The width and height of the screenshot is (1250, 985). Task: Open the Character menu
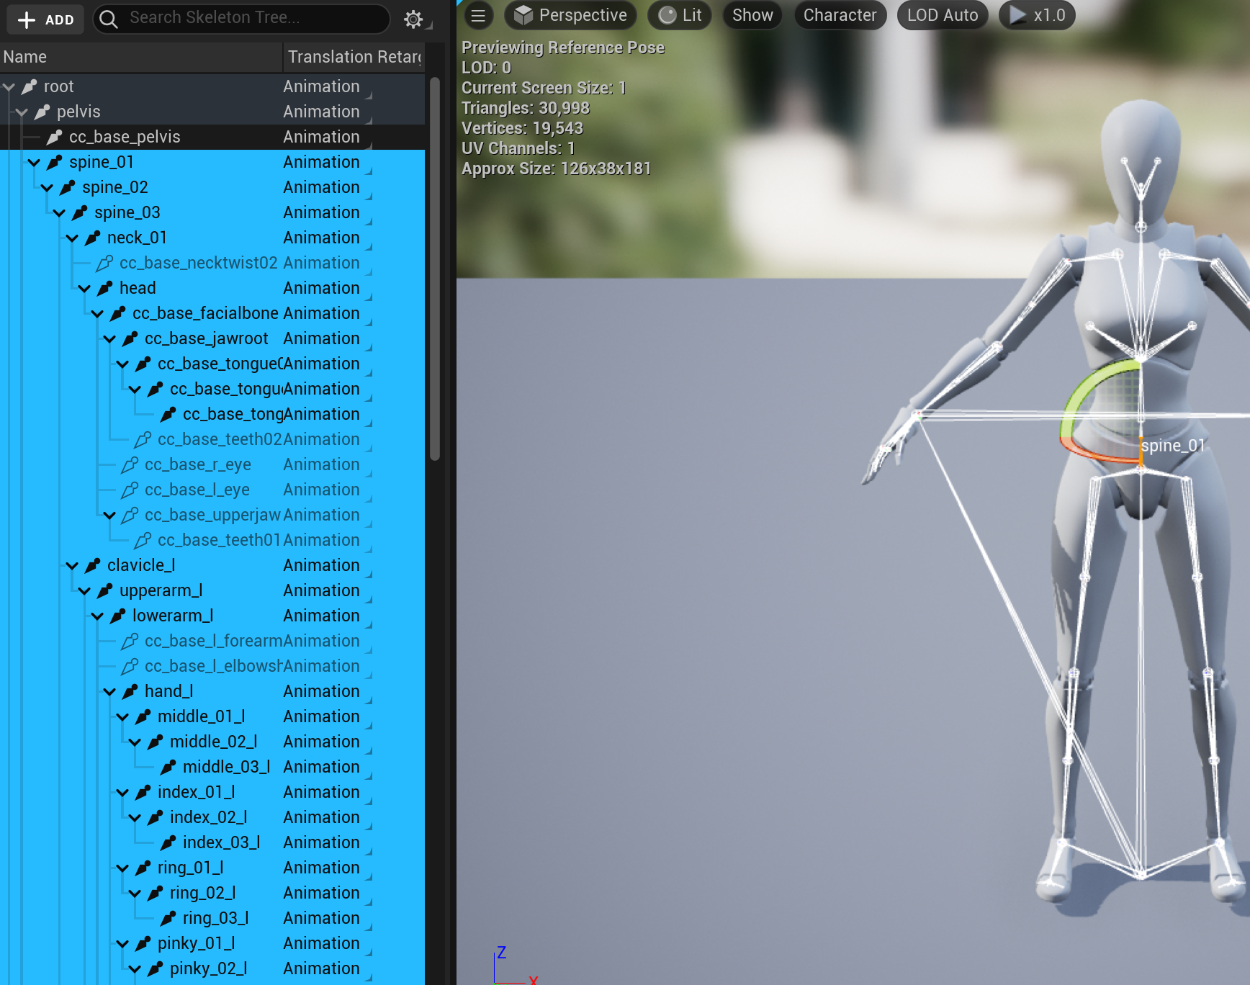click(x=840, y=15)
